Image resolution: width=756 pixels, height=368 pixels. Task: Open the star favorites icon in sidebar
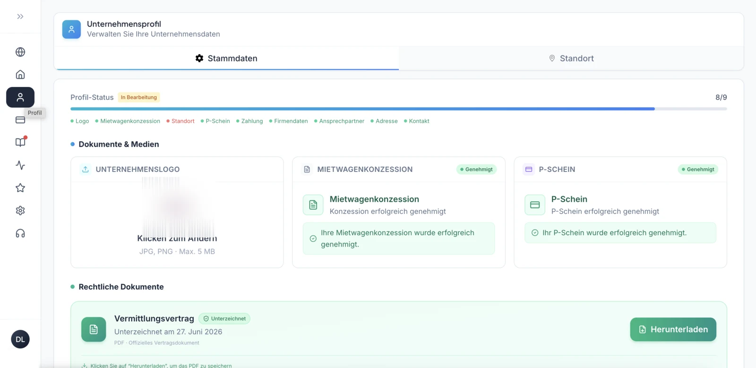pos(20,188)
